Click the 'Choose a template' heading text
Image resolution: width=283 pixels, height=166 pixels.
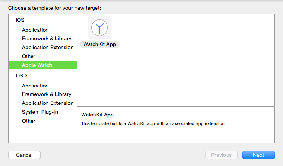click(54, 8)
